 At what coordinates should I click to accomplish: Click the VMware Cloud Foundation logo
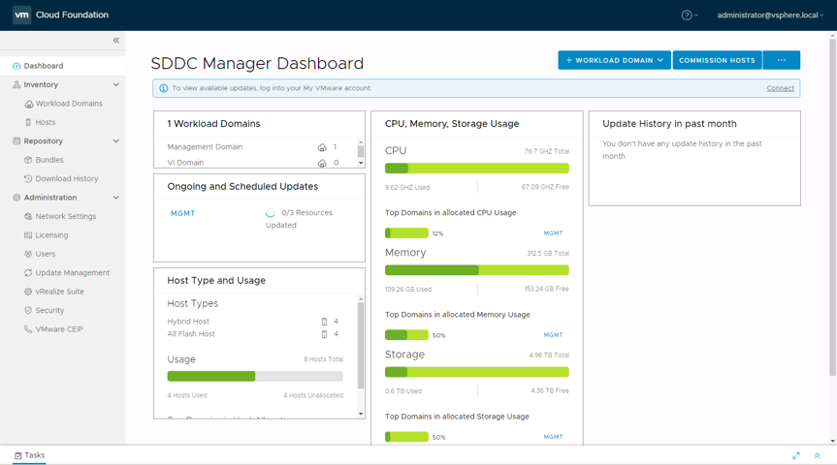pos(21,15)
